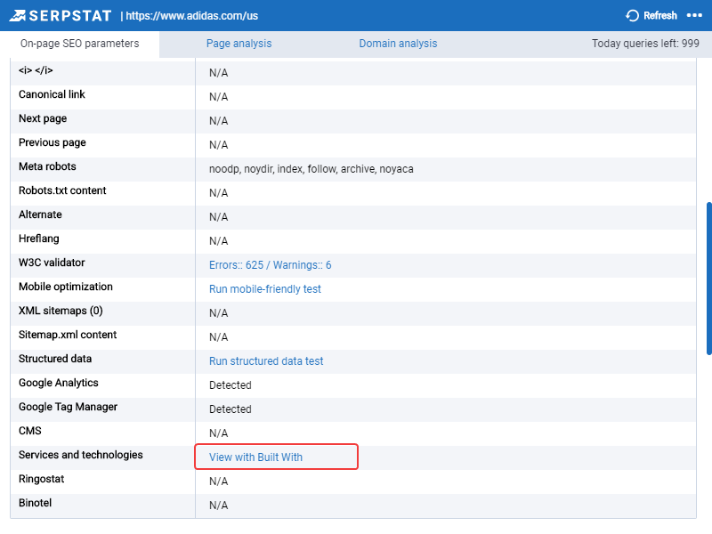Click the Hreflang row label
712x534 pixels.
coord(38,239)
